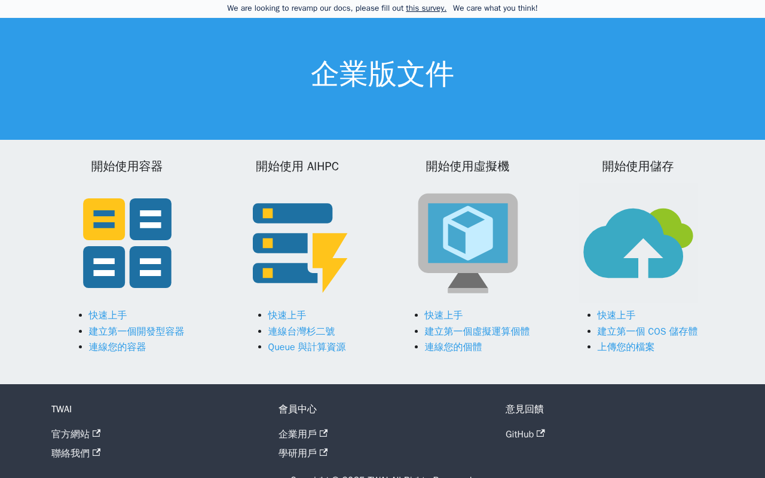Click the container grid icon

point(127,243)
